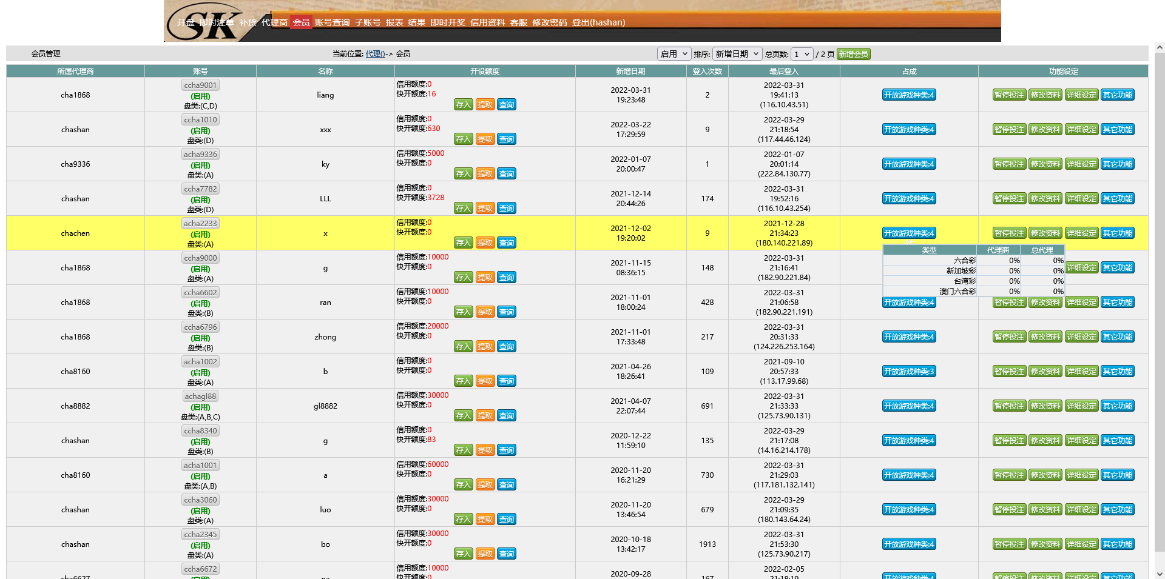Click 详细设定 for ccha9000
Viewport: 1165px width, 579px height.
(x=1082, y=268)
